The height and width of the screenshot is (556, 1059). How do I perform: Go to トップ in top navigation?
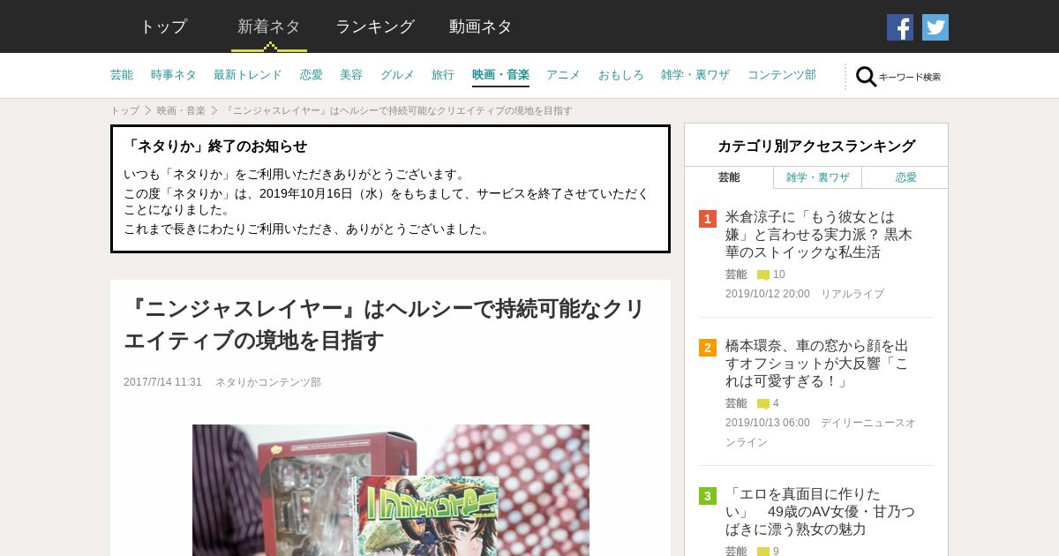[163, 26]
